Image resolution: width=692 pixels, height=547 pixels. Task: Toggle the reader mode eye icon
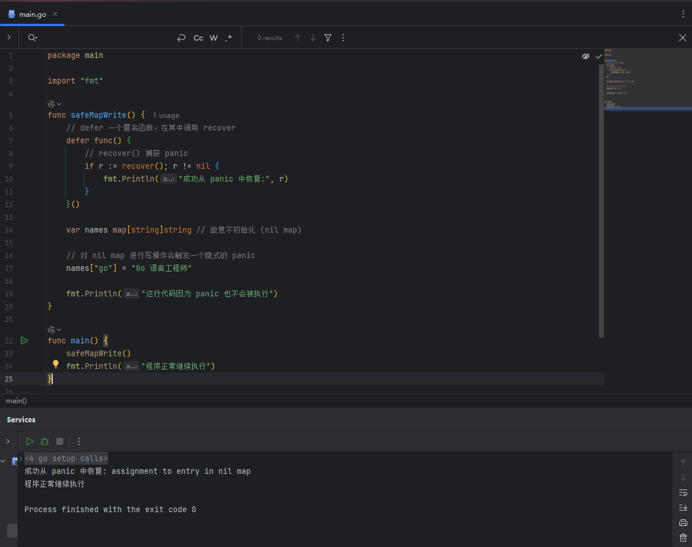(x=586, y=56)
